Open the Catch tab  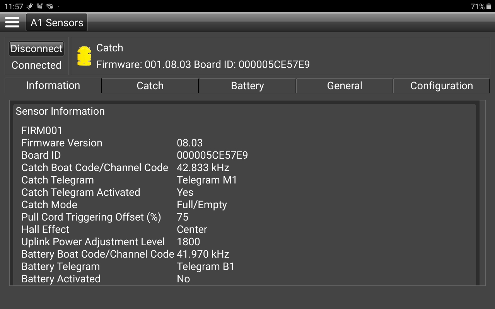[150, 86]
